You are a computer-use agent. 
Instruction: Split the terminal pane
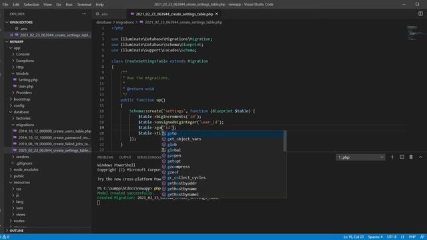tap(402, 157)
